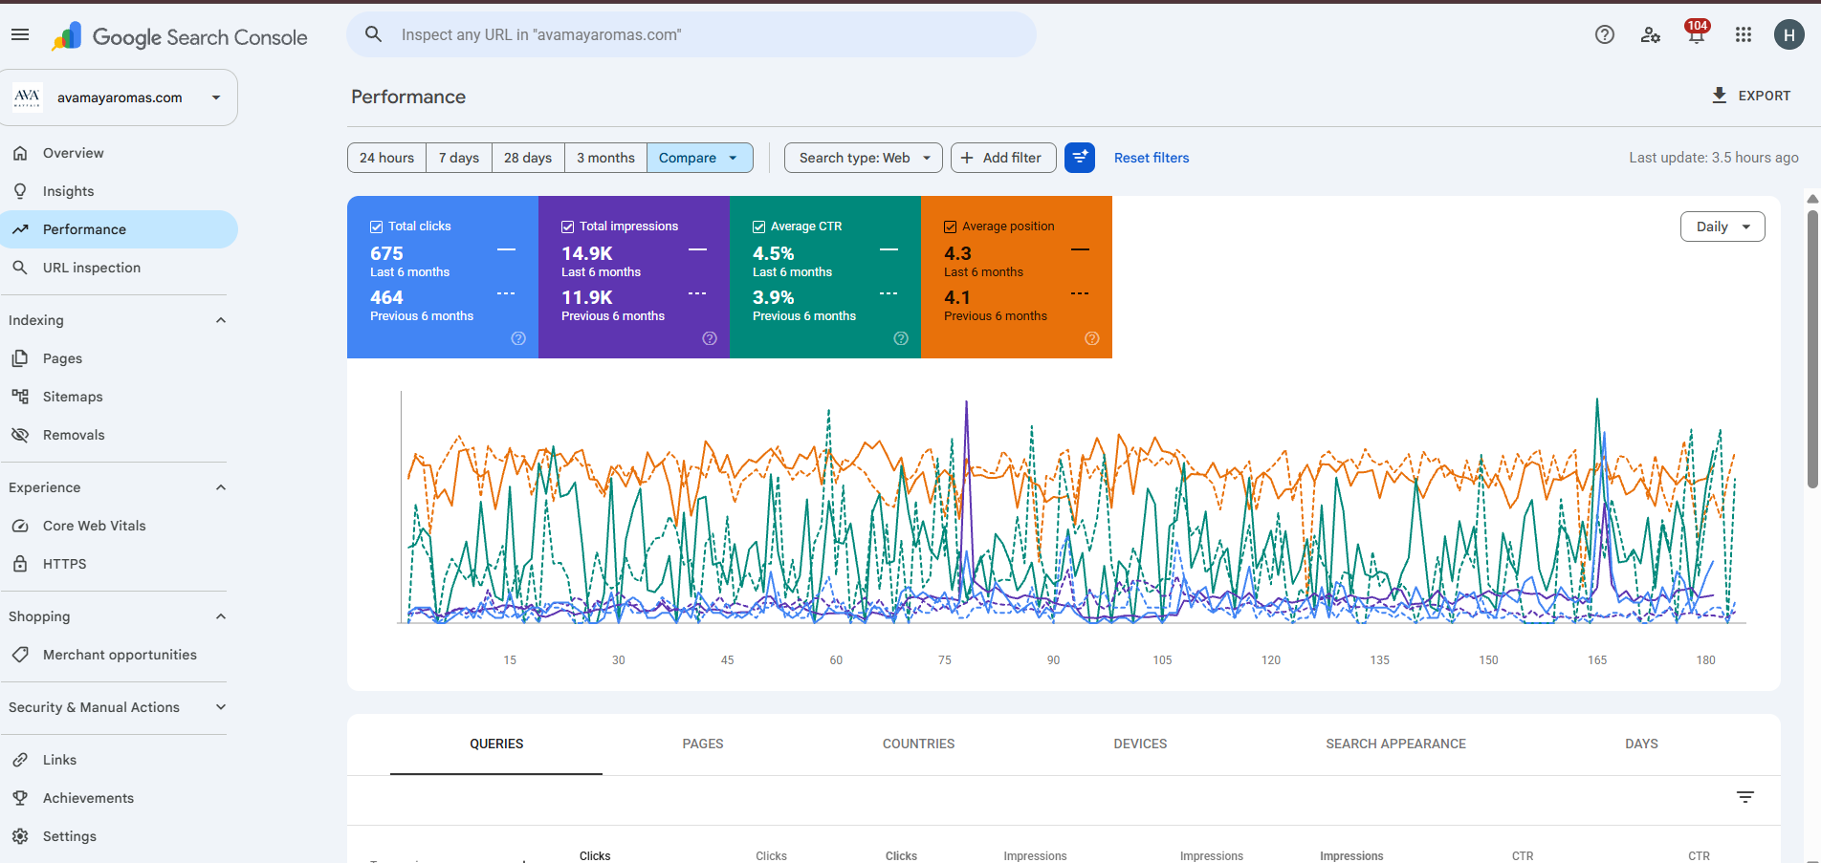Switch to the Countries tab
This screenshot has width=1821, height=863.
pyautogui.click(x=918, y=744)
